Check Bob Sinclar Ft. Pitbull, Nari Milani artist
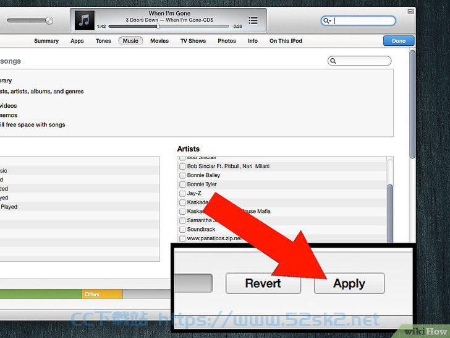Viewport: 450px width, 338px height. tap(182, 167)
